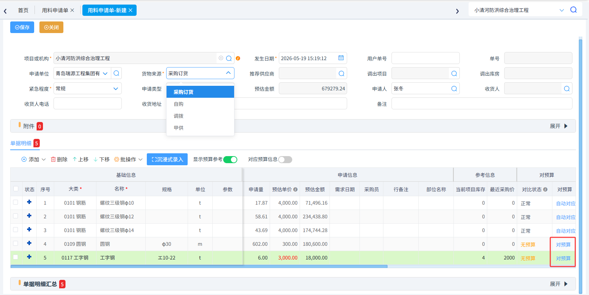Select all rows with header checkbox
Screen dimensions: 589x295
coord(16,189)
